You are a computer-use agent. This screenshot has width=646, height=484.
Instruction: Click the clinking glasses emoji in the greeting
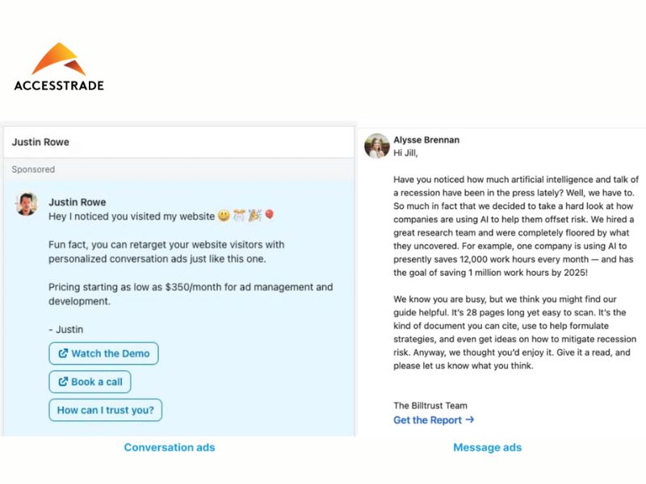coord(238,215)
